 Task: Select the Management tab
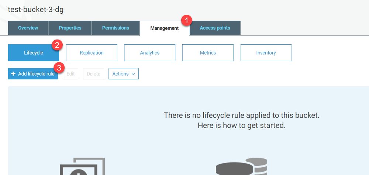pyautogui.click(x=165, y=28)
